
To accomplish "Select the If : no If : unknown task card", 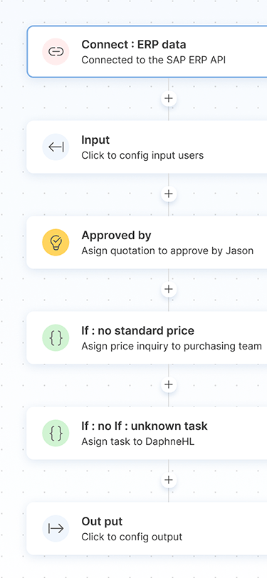I will pyautogui.click(x=147, y=433).
